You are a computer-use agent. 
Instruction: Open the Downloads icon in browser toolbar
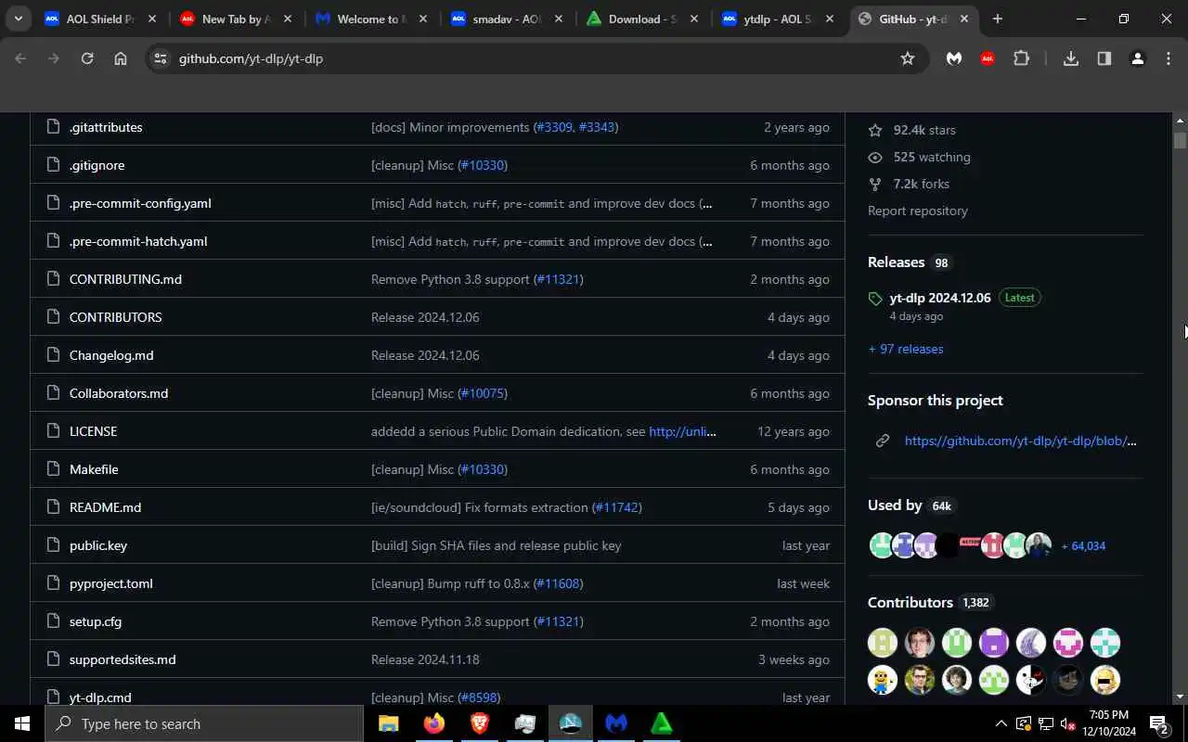pyautogui.click(x=1071, y=58)
